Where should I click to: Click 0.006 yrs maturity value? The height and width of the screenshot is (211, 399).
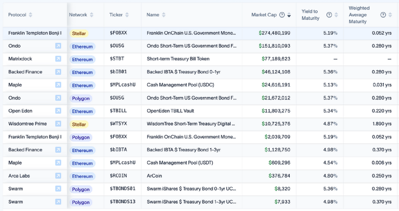click(x=382, y=163)
